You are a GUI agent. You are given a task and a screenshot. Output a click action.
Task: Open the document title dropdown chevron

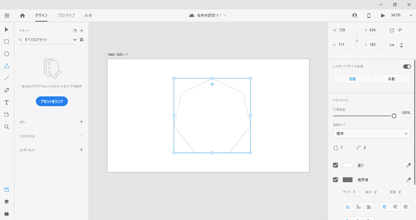pos(225,16)
